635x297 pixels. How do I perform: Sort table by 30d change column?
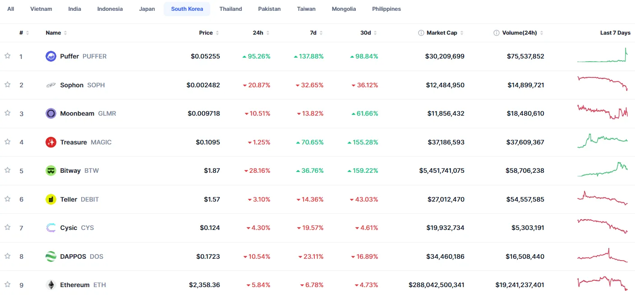coord(369,33)
